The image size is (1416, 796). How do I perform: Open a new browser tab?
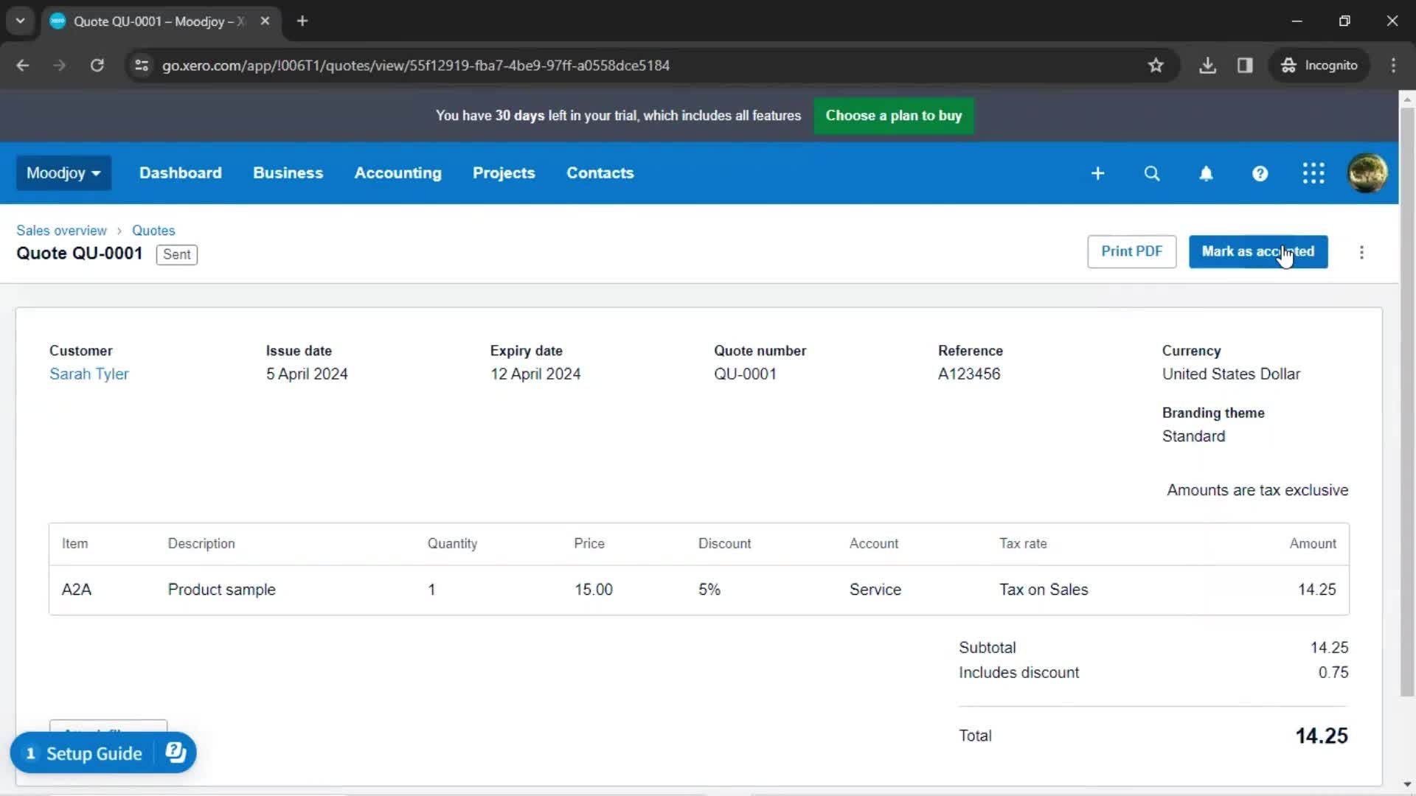coord(302,21)
